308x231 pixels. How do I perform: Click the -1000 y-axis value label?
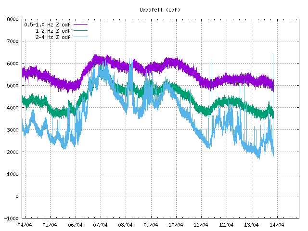point(11,218)
